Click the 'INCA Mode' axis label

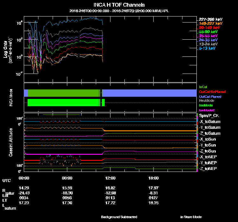coord(11,98)
